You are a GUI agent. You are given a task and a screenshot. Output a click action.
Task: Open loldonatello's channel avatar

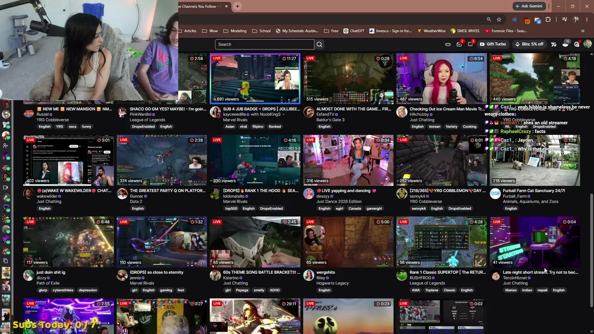(x=215, y=194)
